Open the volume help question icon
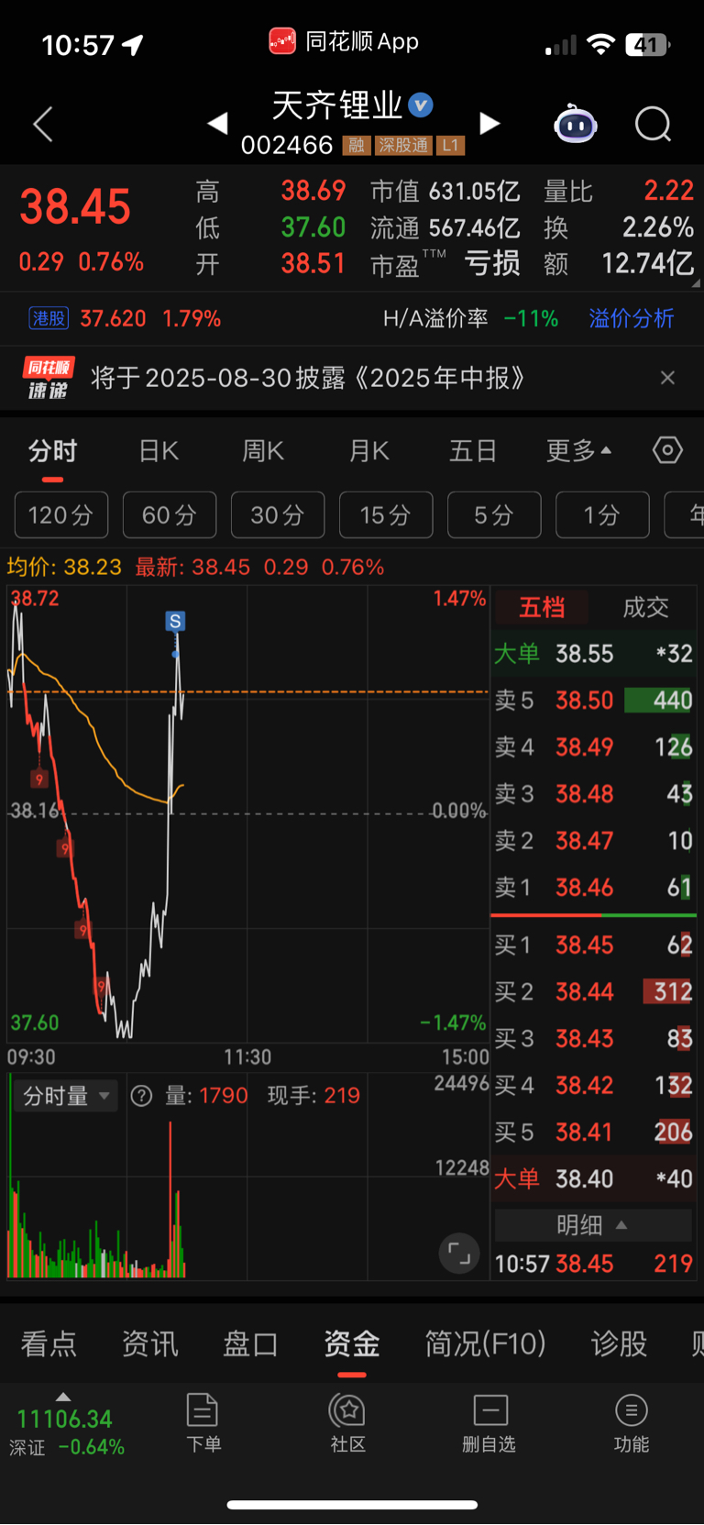 pyautogui.click(x=141, y=1096)
